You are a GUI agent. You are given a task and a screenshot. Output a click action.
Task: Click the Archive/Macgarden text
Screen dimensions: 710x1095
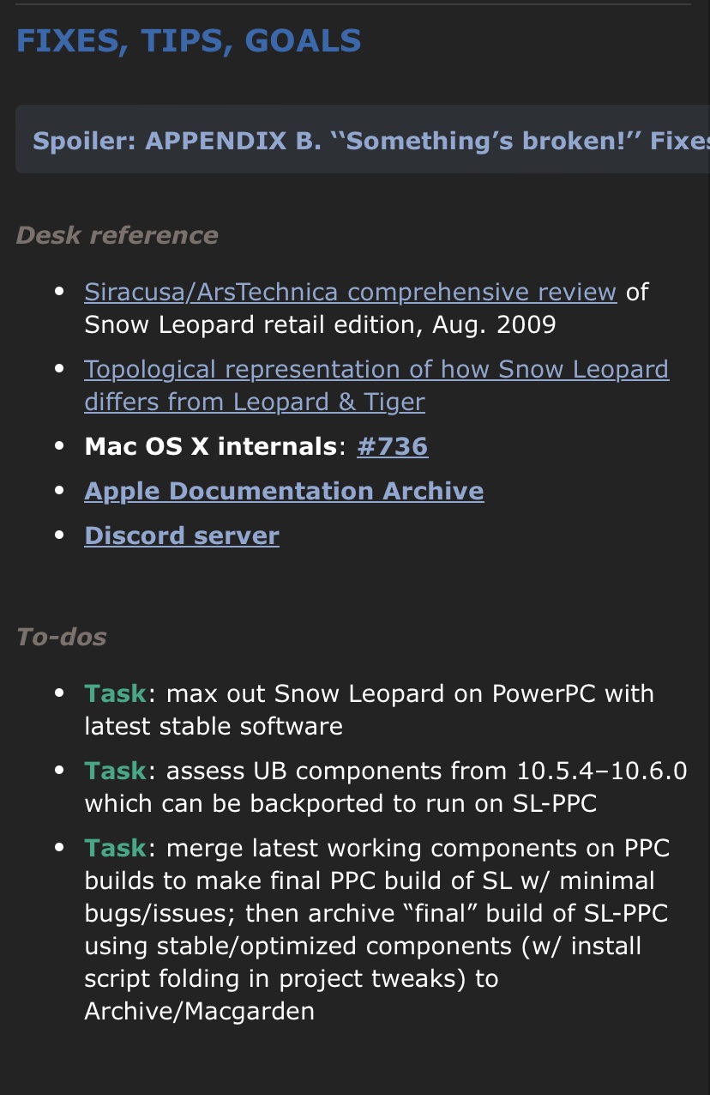[199, 1011]
